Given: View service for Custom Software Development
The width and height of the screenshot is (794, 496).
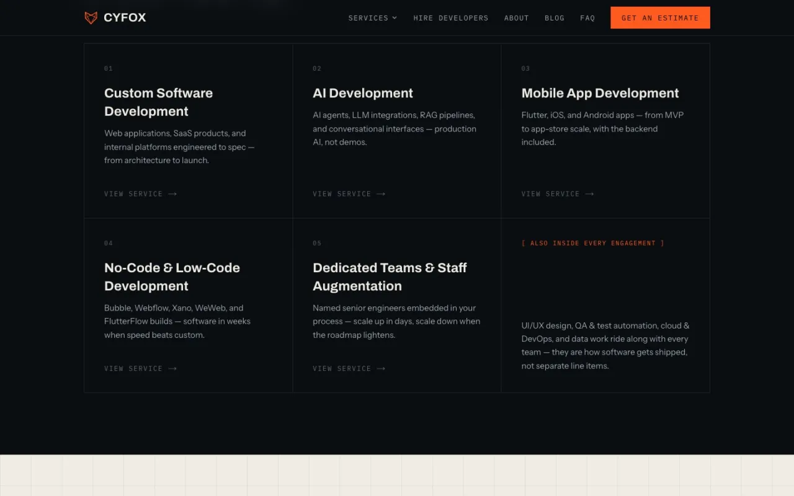Looking at the screenshot, I should [x=141, y=194].
